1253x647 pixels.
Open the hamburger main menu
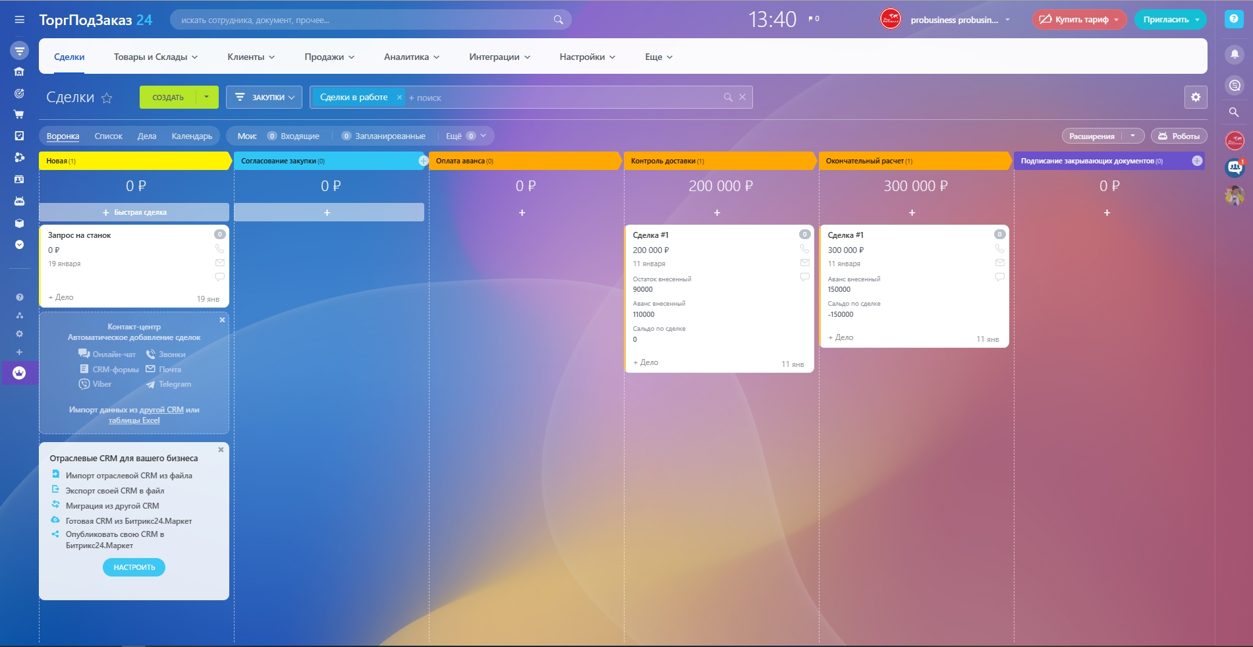(x=20, y=20)
